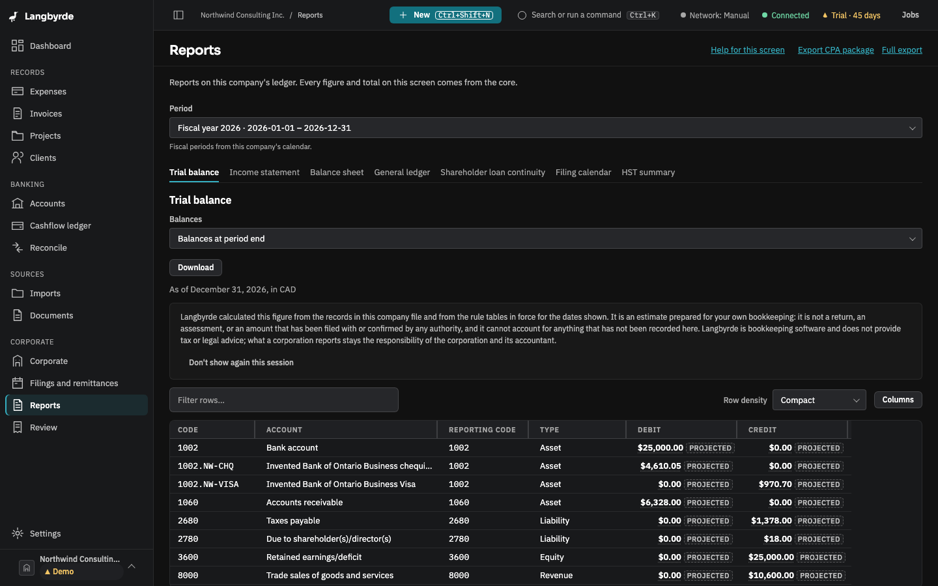Open the Jobs menu in header
The width and height of the screenshot is (938, 586).
(911, 15)
